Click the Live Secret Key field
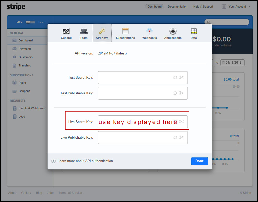Screen dimensions: 258x202 click(x=143, y=122)
